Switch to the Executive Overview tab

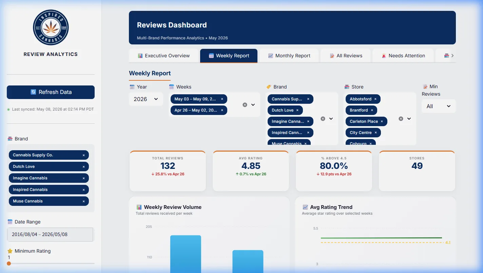[163, 56]
